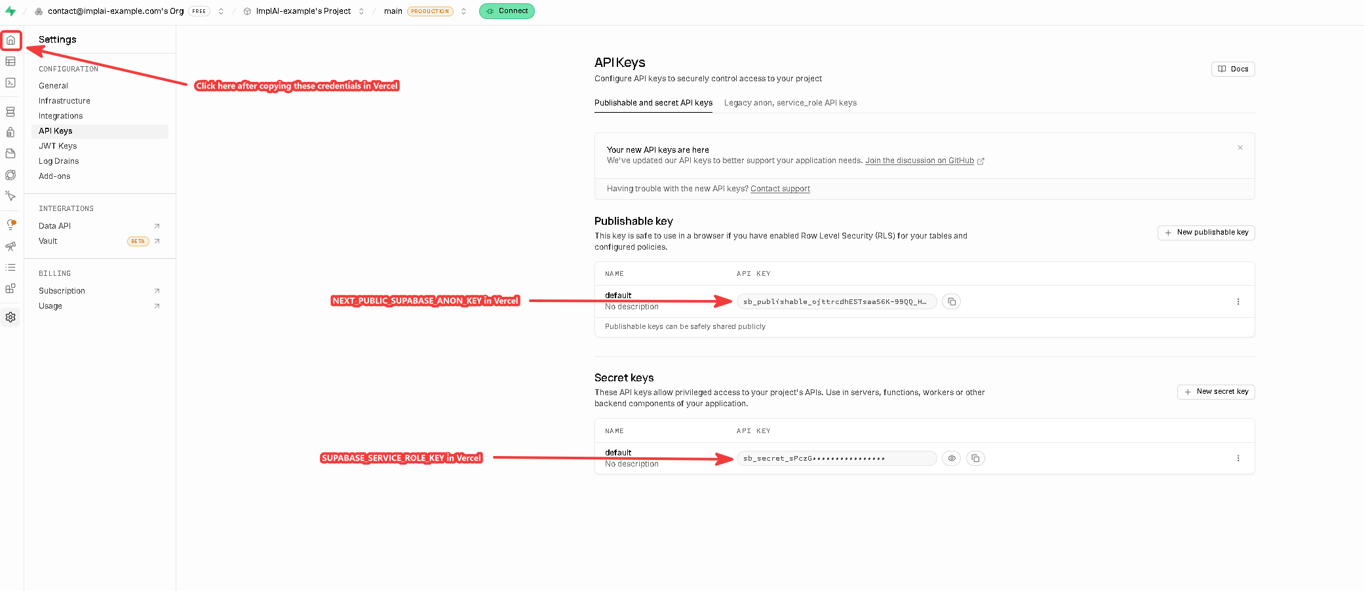
Task: Create a New secret key
Action: pyautogui.click(x=1216, y=392)
